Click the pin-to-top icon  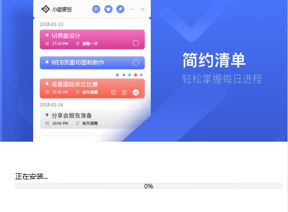(x=120, y=9)
